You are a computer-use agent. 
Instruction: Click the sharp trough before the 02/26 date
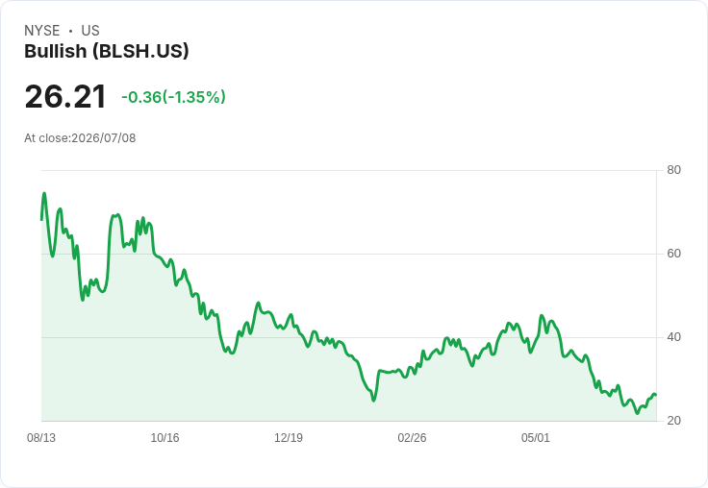point(373,400)
